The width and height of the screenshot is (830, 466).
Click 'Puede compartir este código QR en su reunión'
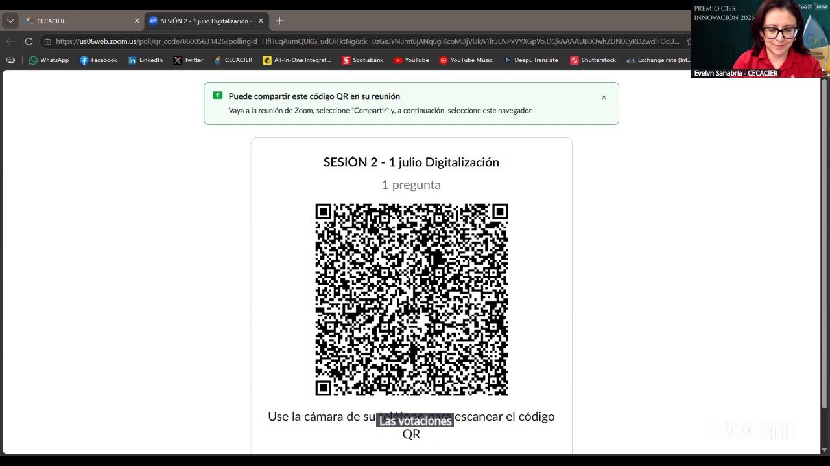pos(314,96)
